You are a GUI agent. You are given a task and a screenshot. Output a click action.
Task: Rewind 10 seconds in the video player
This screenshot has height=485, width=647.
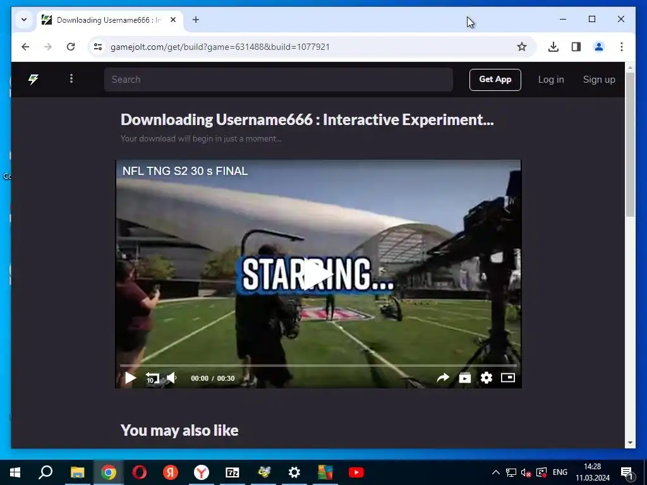[x=152, y=378]
